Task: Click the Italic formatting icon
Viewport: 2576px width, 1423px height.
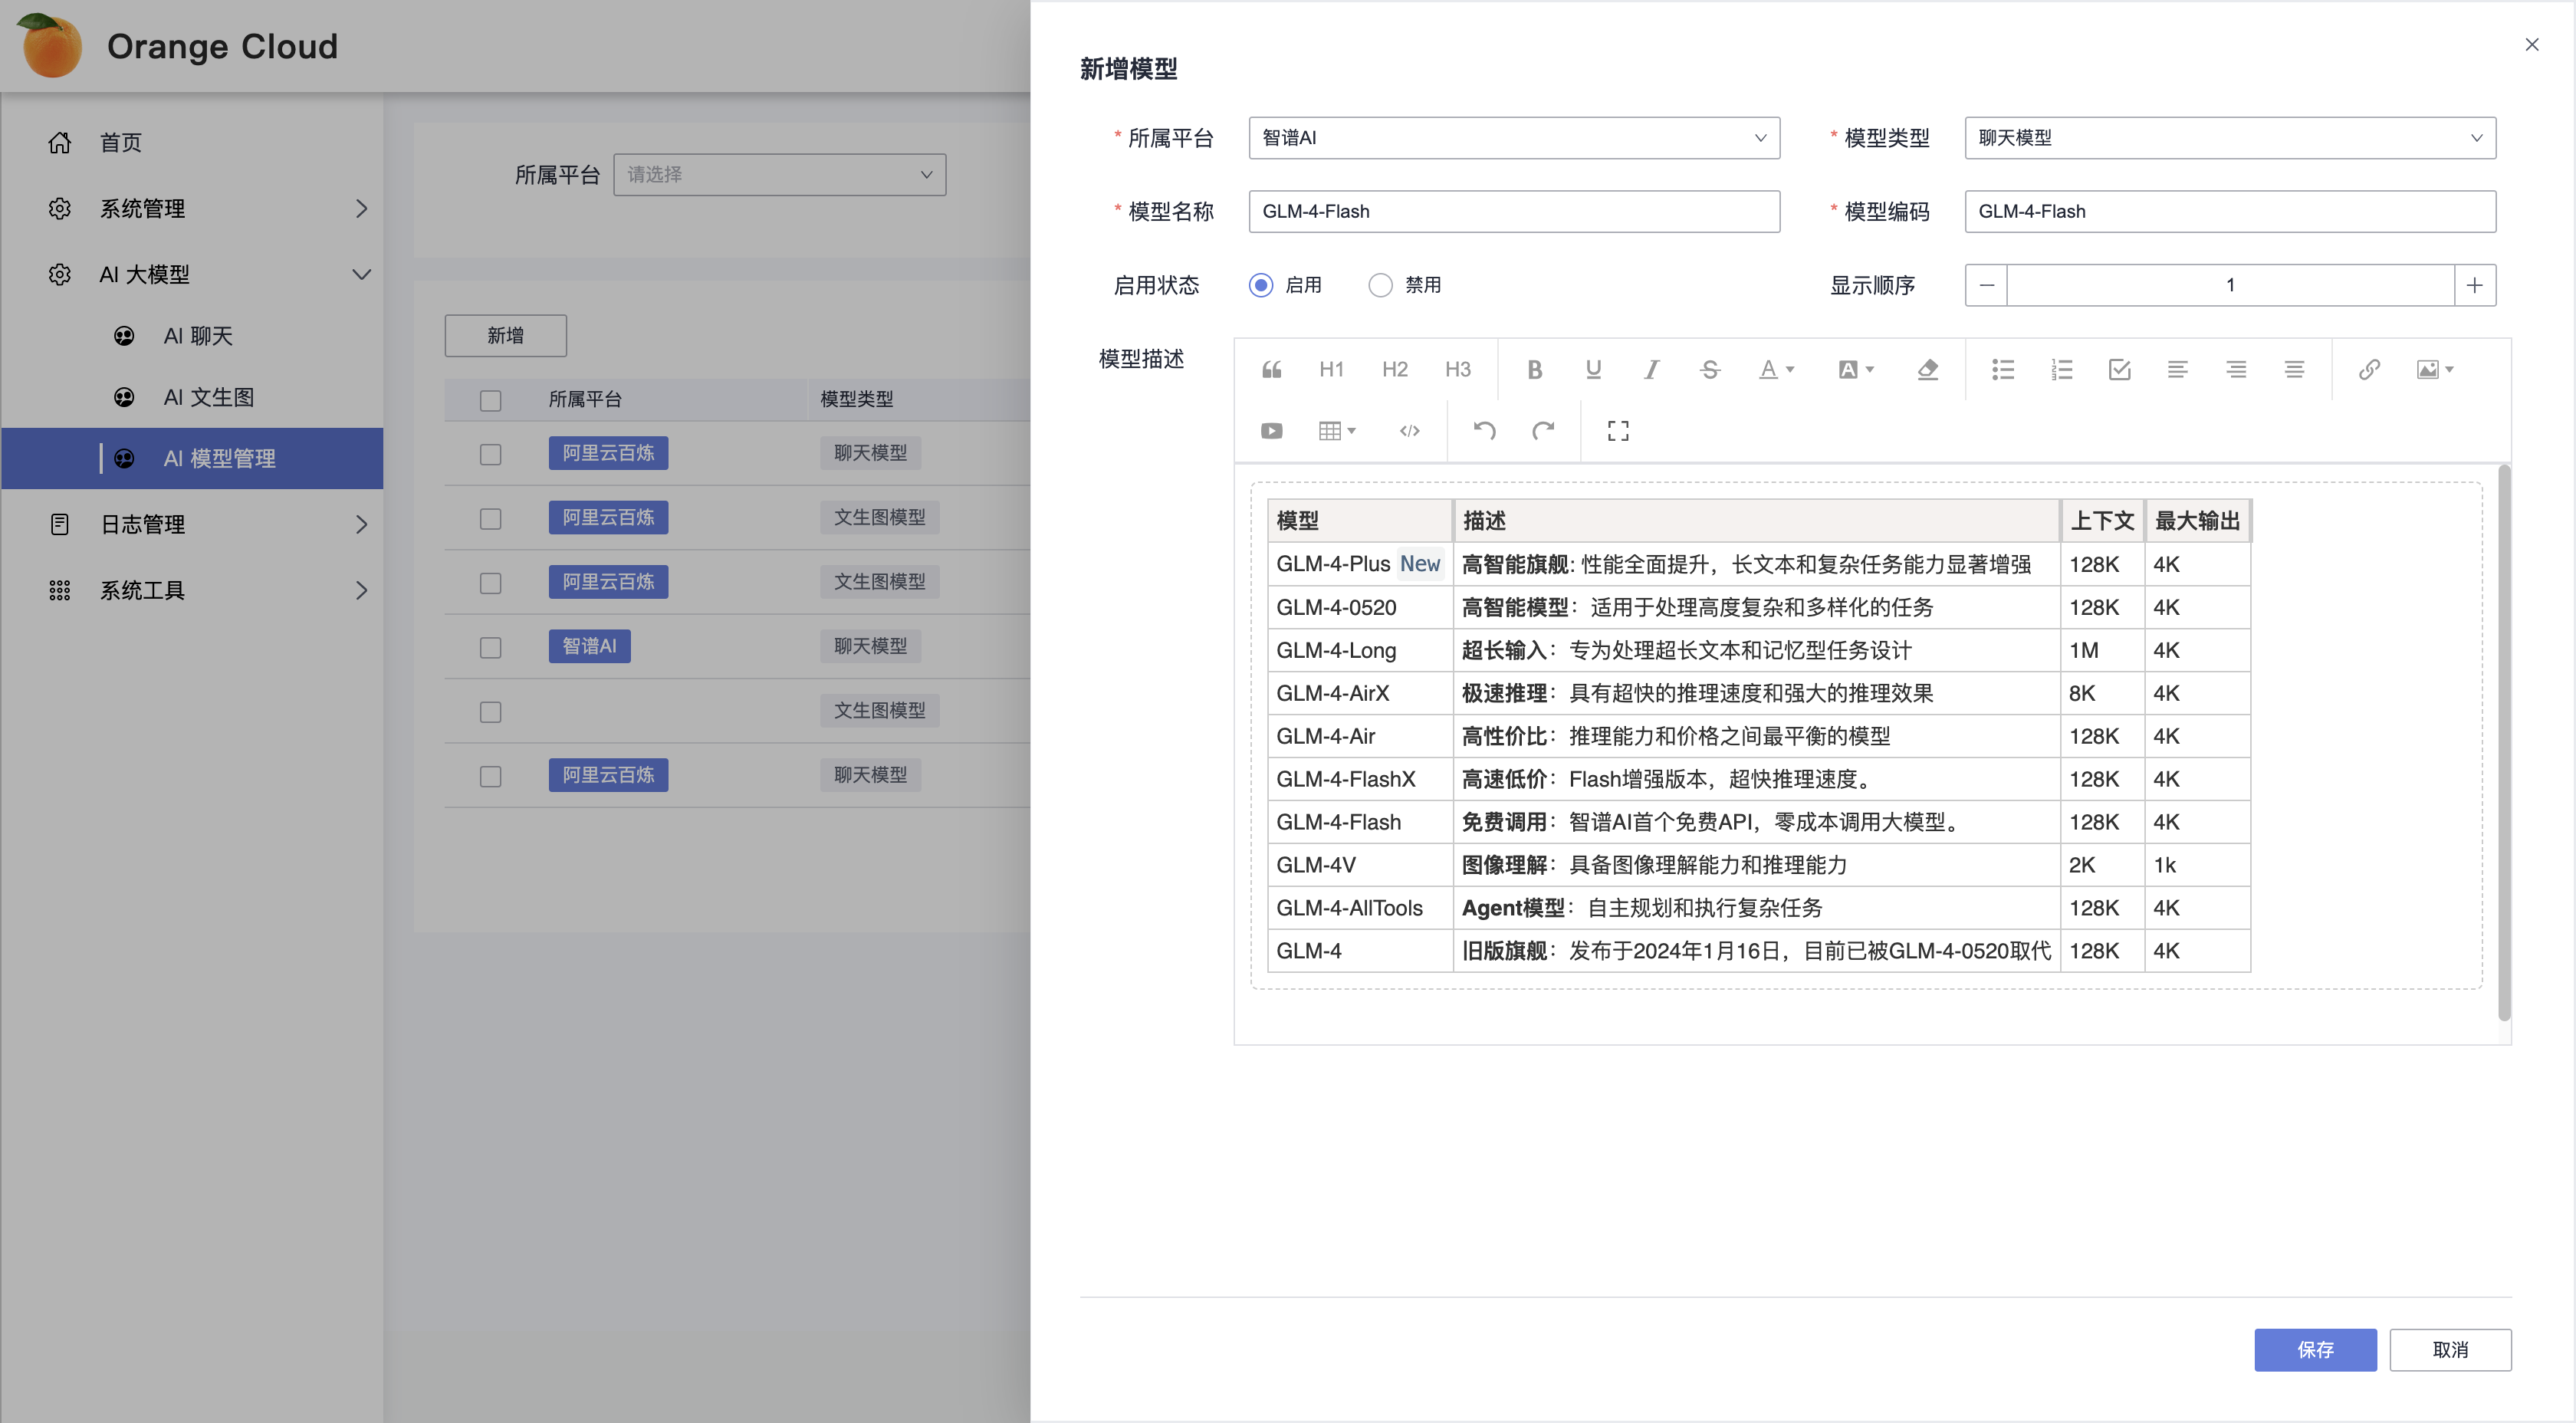Action: point(1651,368)
